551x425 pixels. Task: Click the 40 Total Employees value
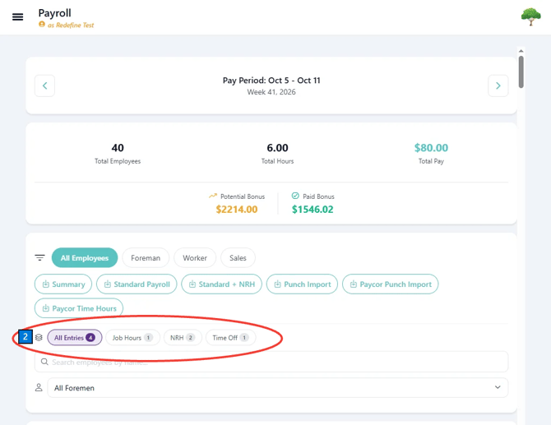tap(118, 147)
